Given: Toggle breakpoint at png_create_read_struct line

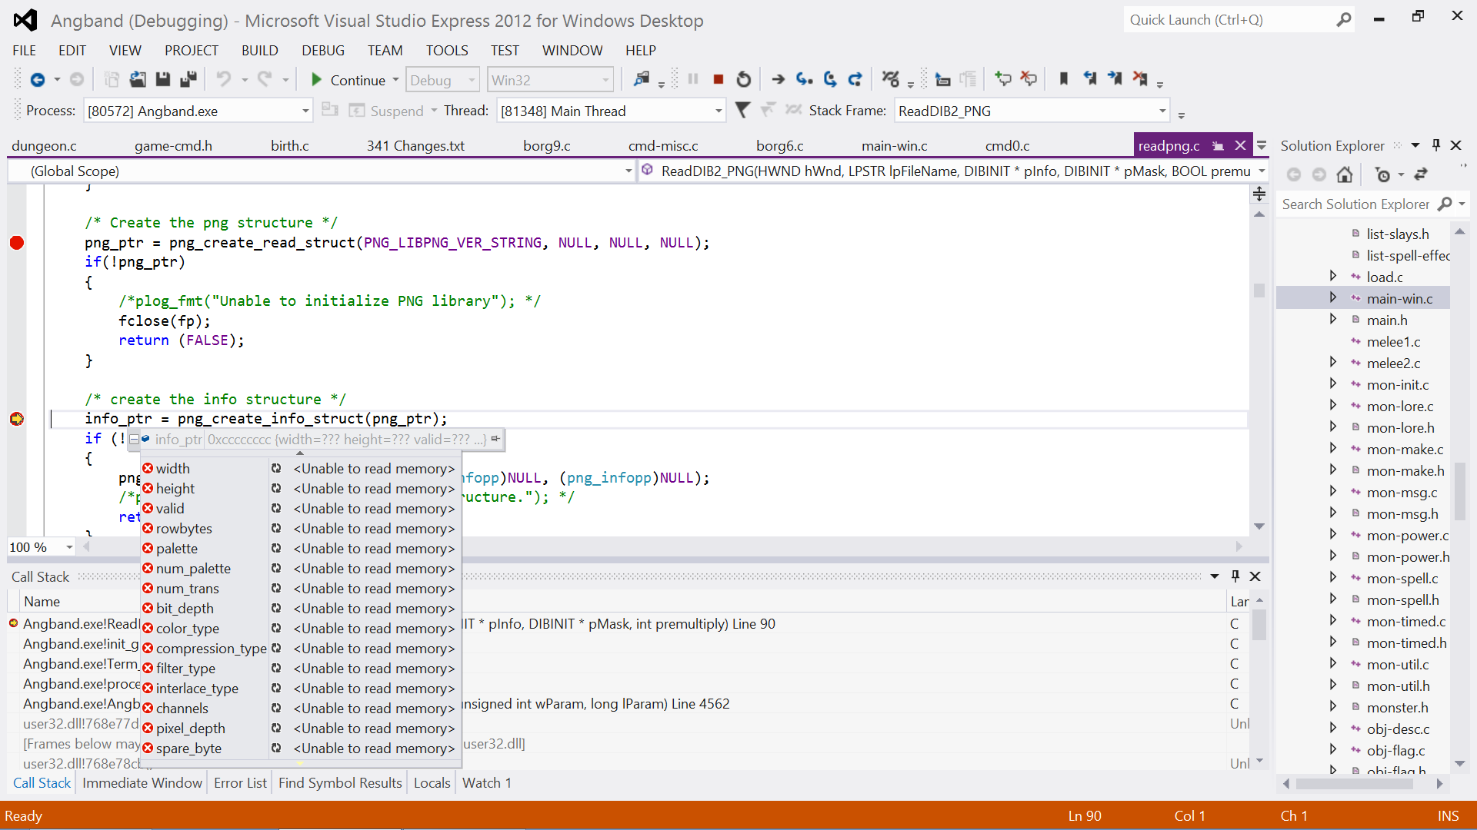Looking at the screenshot, I should point(17,243).
